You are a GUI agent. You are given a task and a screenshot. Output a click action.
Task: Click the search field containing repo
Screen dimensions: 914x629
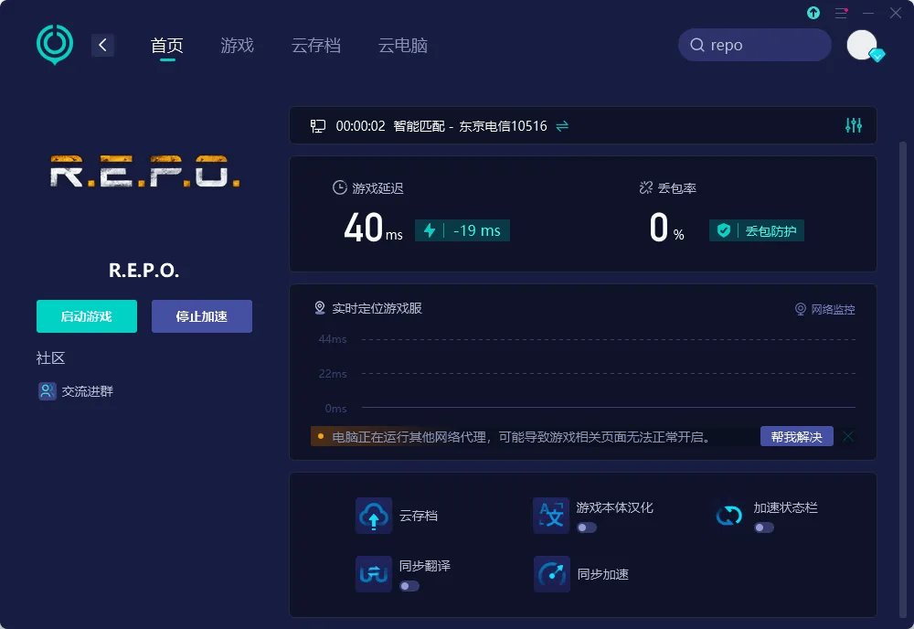tap(754, 45)
